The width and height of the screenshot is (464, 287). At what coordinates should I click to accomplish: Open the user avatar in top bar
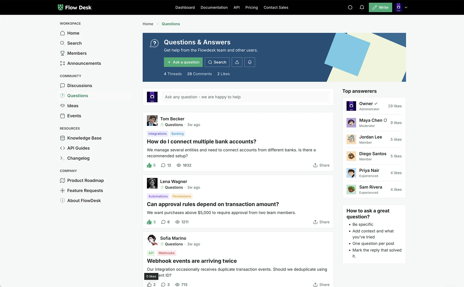coord(398,7)
